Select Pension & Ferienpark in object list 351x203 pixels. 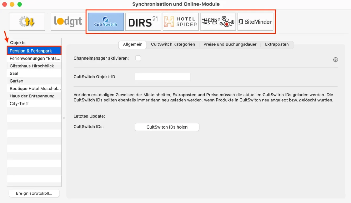click(x=34, y=51)
